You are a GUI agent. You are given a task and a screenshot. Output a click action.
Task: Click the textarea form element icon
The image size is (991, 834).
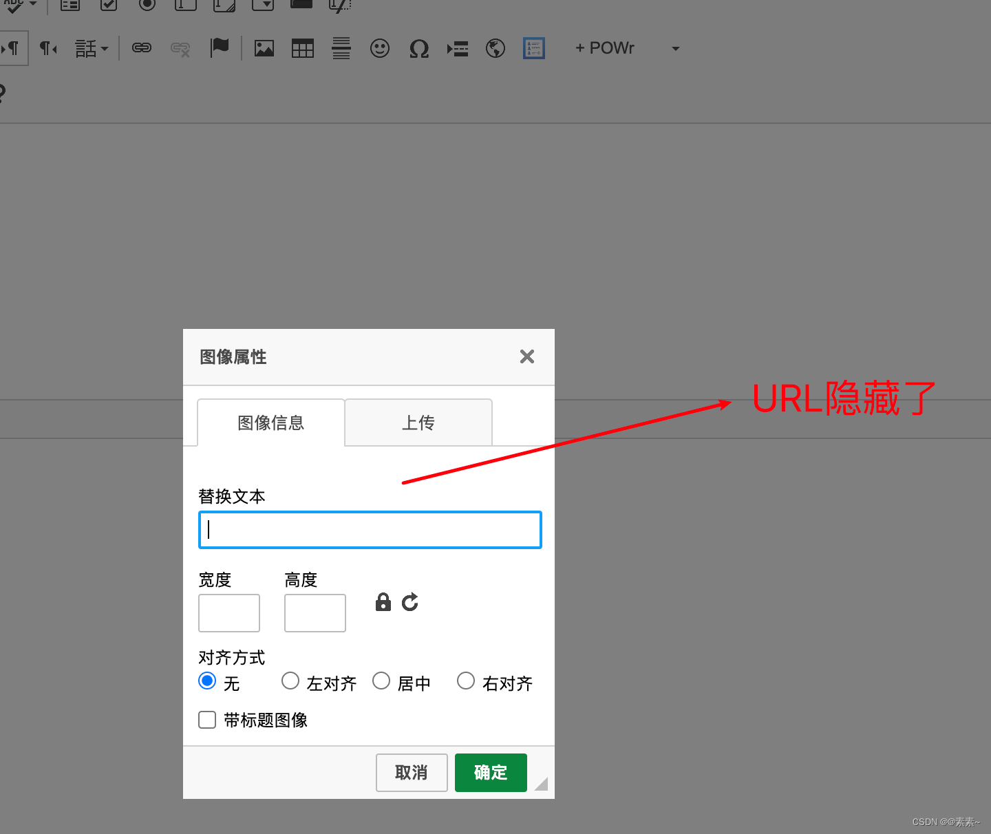coord(224,5)
